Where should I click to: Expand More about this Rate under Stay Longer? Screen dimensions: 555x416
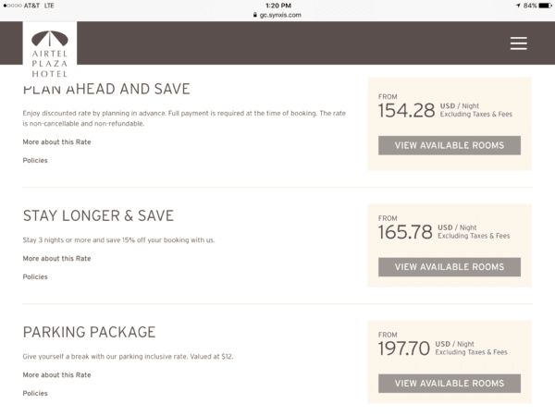click(56, 258)
